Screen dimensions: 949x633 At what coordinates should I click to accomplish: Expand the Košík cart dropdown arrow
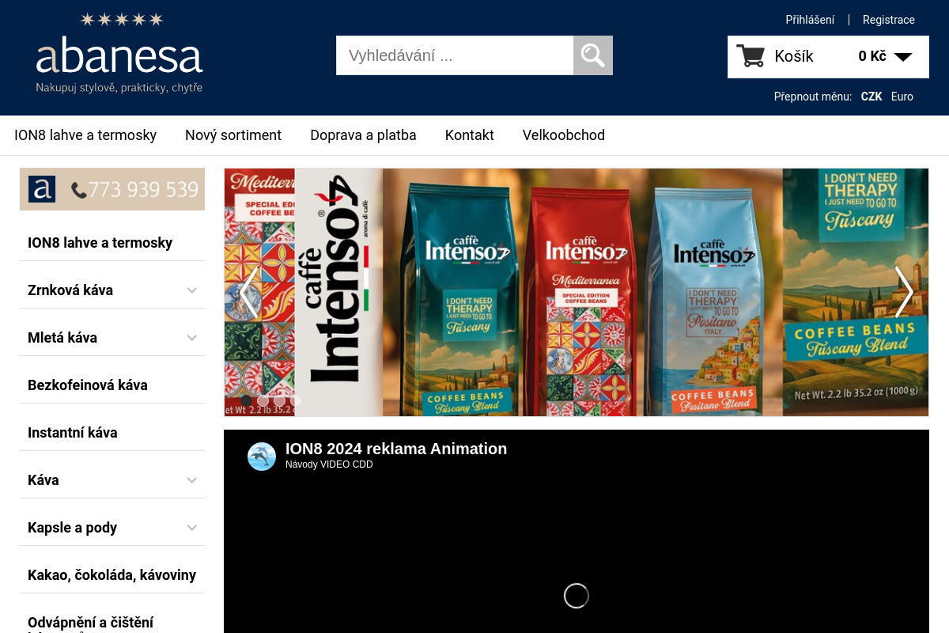(903, 57)
